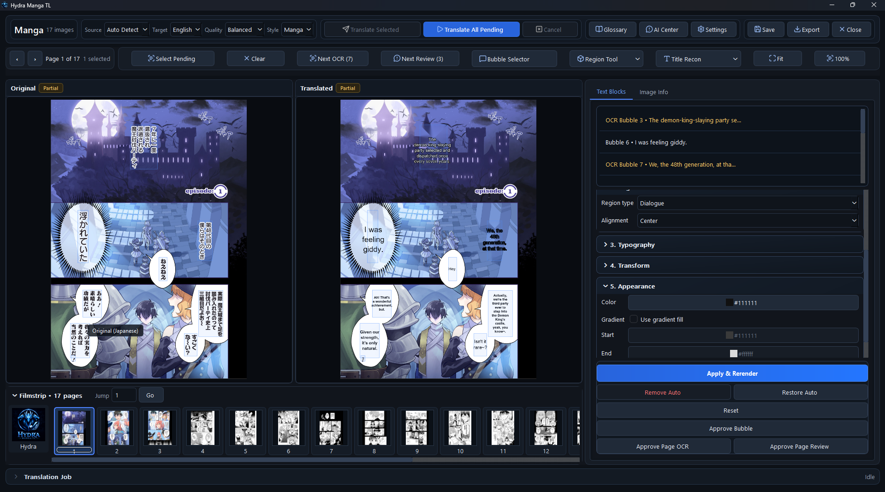Click the Jump page number field
Screen dimensions: 885x492
(124, 395)
